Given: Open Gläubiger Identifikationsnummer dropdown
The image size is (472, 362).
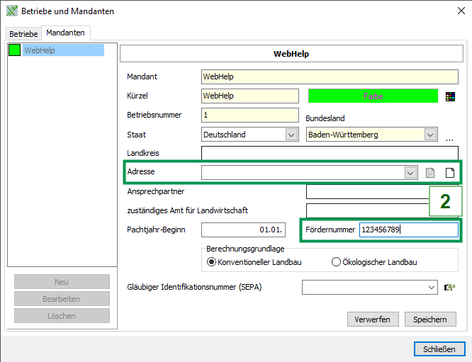Looking at the screenshot, I should coord(432,287).
